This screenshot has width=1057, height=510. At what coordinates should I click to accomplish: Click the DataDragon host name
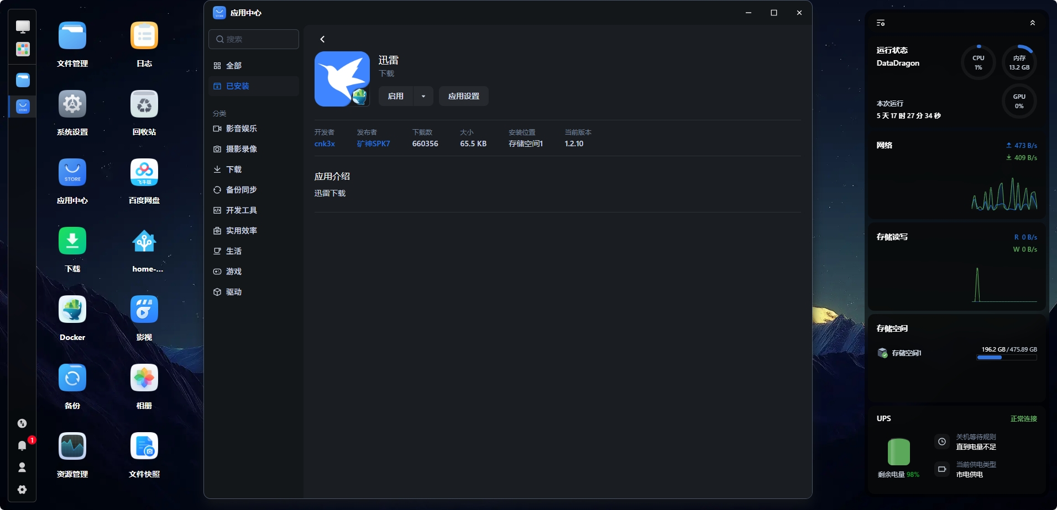pyautogui.click(x=898, y=63)
